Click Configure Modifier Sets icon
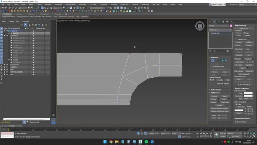Image resolution: width=257 pixels, height=145 pixels. (228, 51)
